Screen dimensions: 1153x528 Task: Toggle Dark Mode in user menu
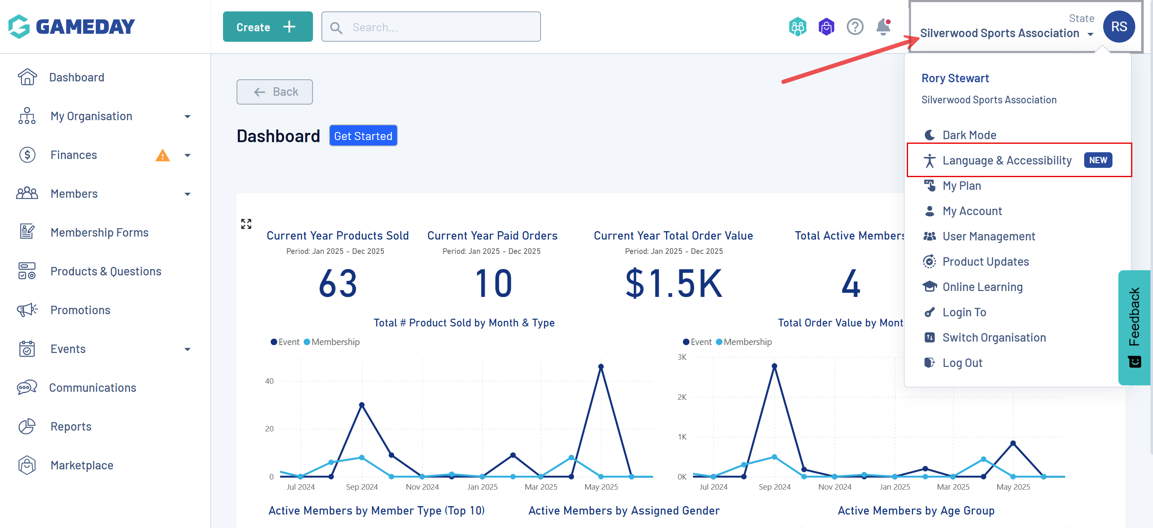coord(969,135)
